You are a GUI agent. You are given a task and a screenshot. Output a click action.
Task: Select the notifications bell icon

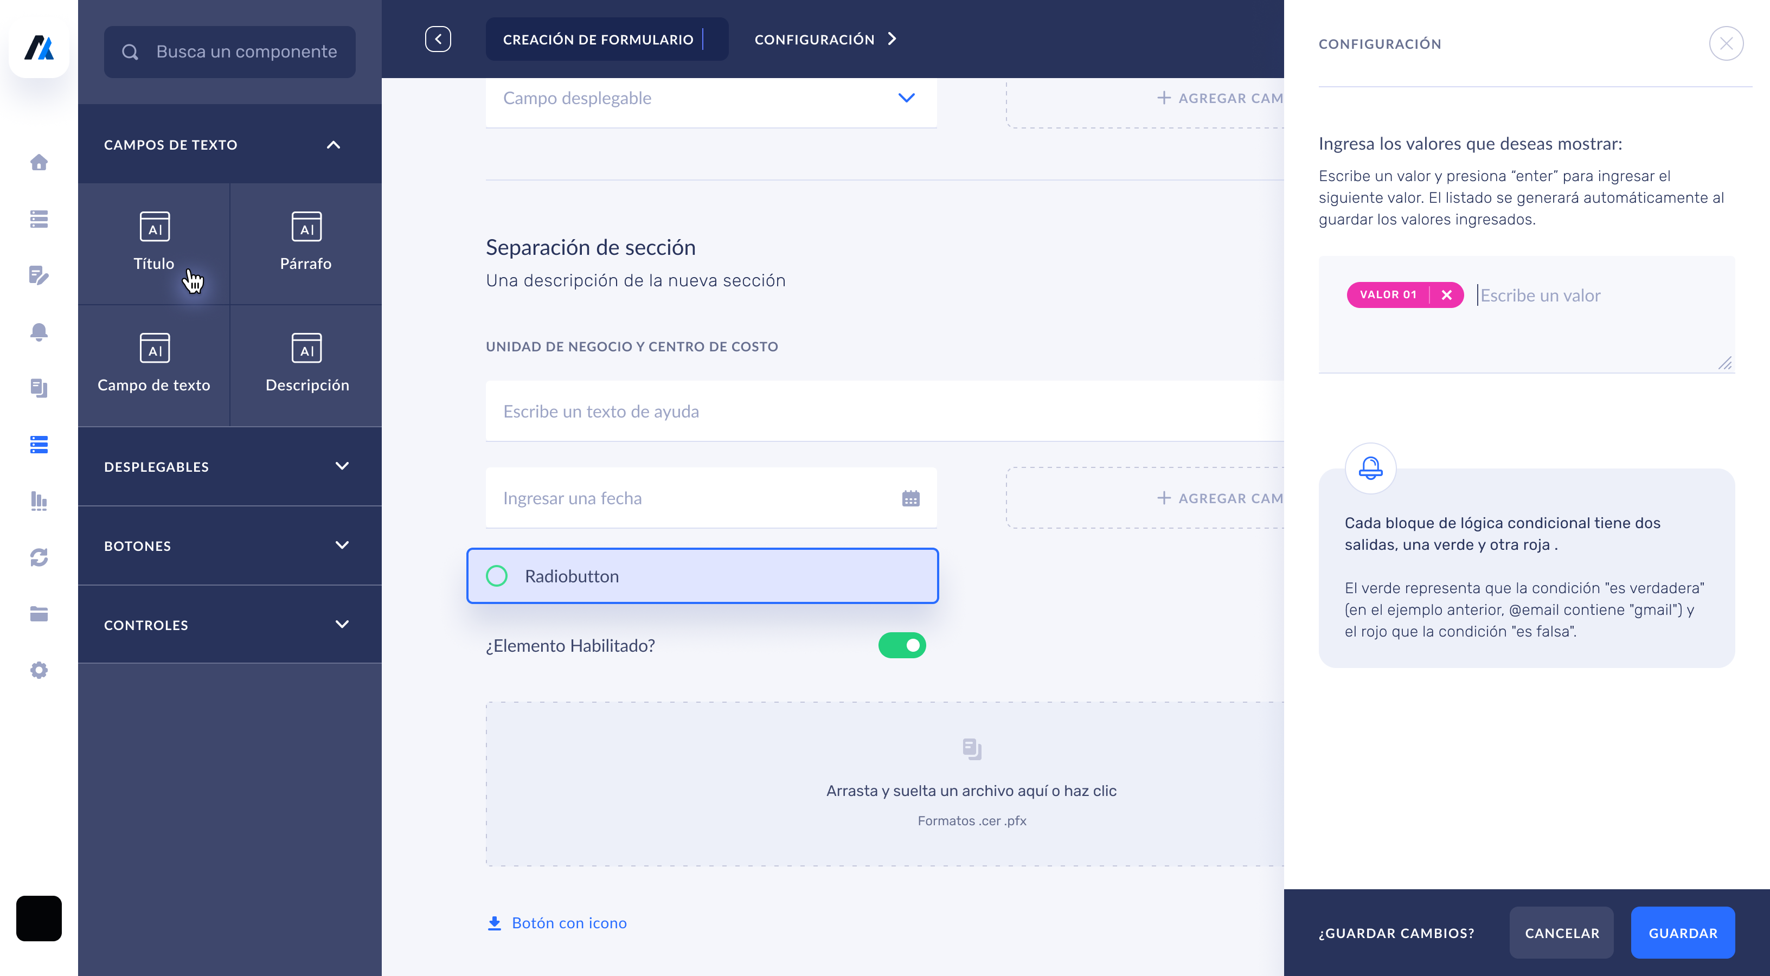click(x=39, y=332)
